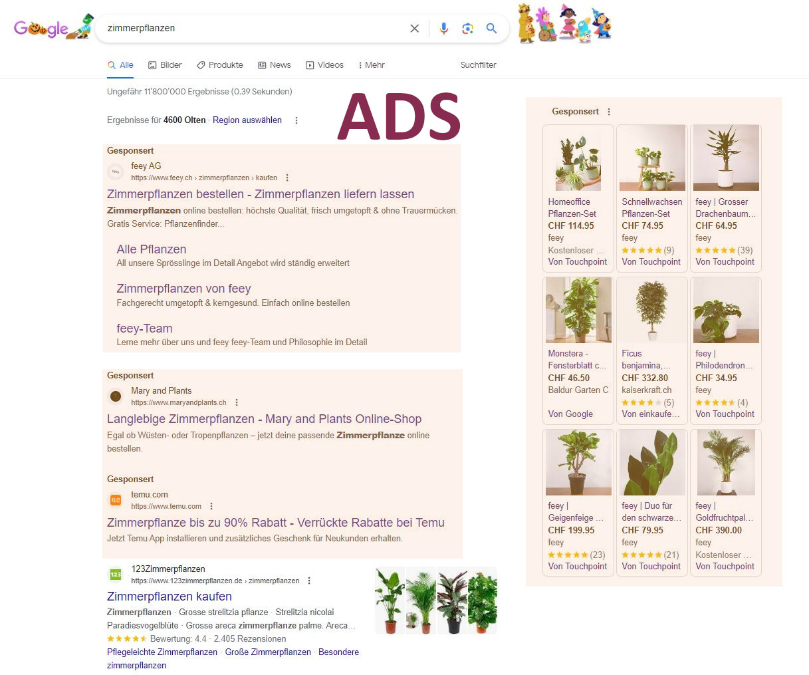The height and width of the screenshot is (675, 809).
Task: Submit search with the magnifying glass icon
Action: point(491,29)
